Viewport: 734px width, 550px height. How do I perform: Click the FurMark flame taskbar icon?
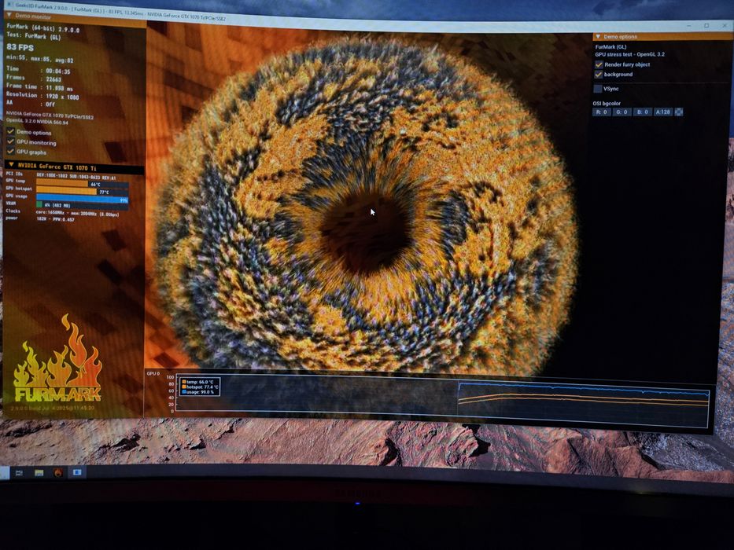click(57, 473)
